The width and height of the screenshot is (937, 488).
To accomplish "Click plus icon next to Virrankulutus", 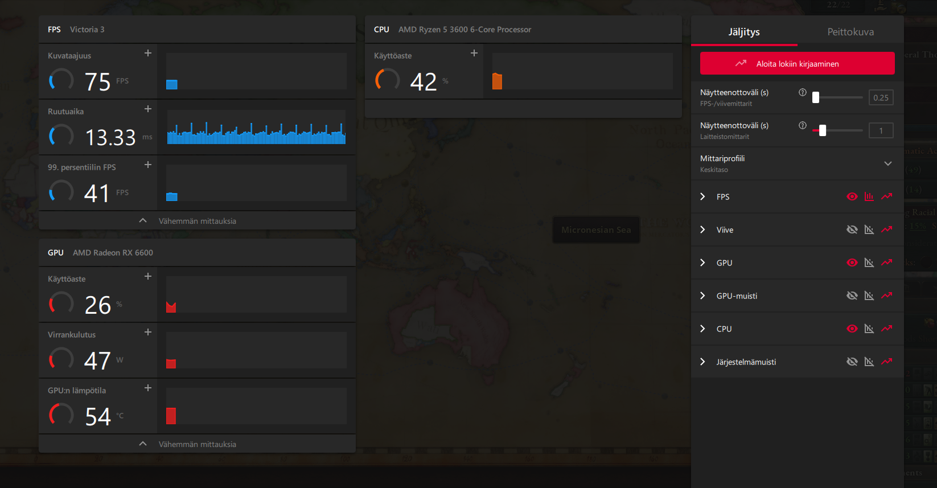I will (x=148, y=332).
